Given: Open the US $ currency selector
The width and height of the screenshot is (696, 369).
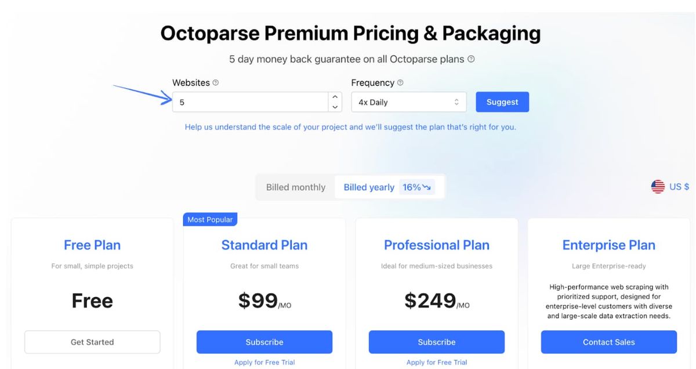Looking at the screenshot, I should (670, 186).
